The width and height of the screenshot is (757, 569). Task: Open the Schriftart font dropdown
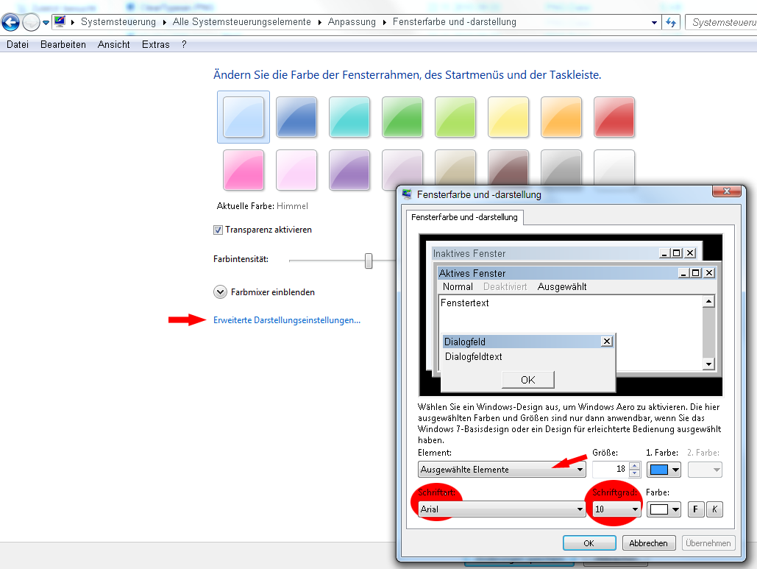point(502,509)
